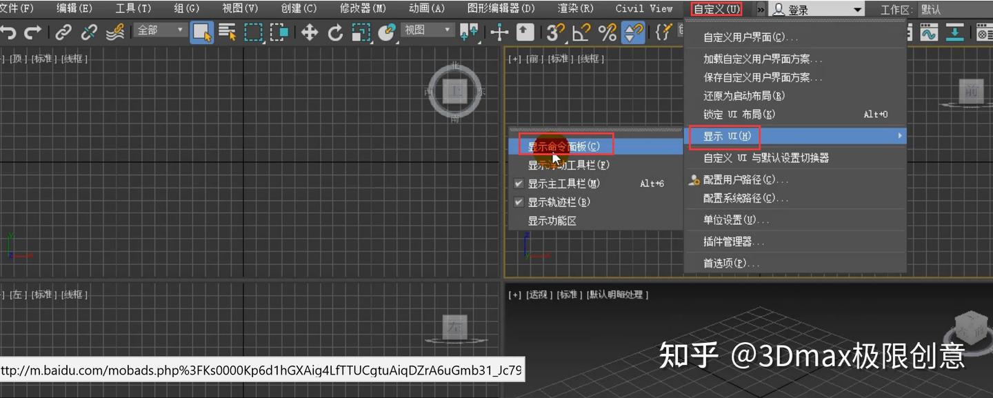Choose 单位设置(U)...
Image resolution: width=993 pixels, height=398 pixels.
point(795,220)
